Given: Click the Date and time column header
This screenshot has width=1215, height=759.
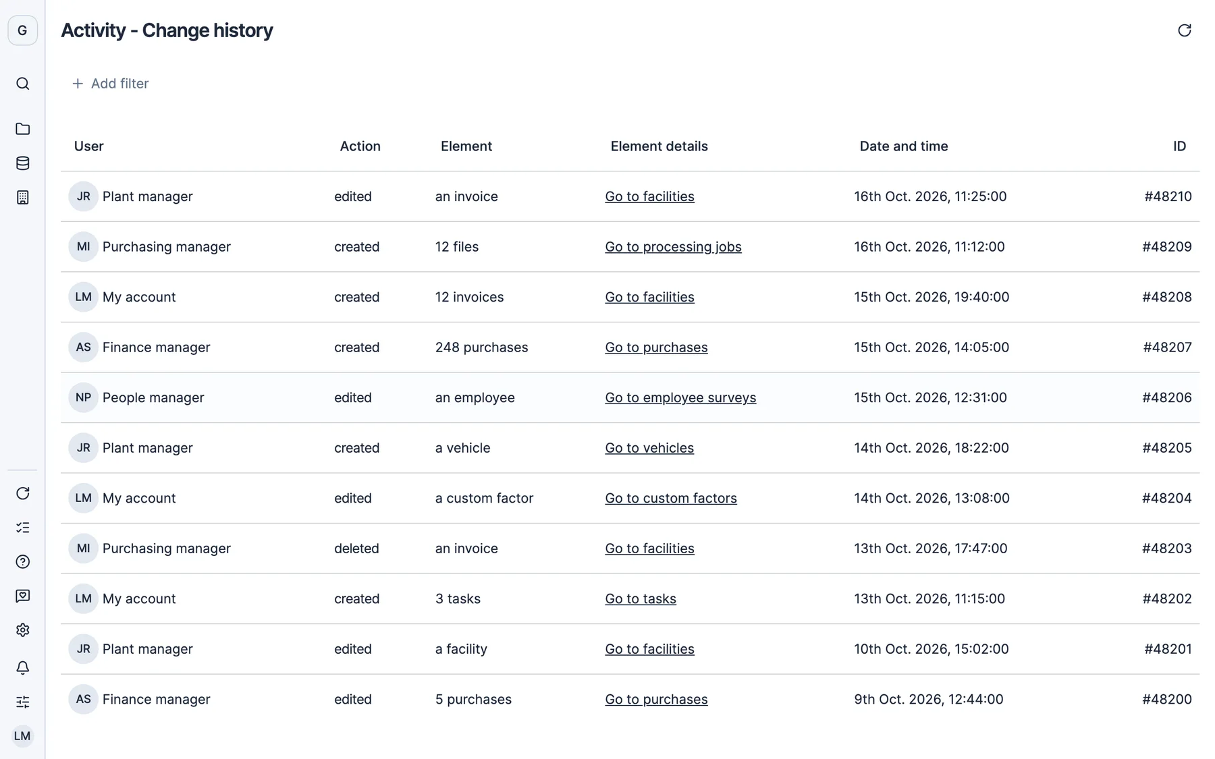Looking at the screenshot, I should 903,146.
